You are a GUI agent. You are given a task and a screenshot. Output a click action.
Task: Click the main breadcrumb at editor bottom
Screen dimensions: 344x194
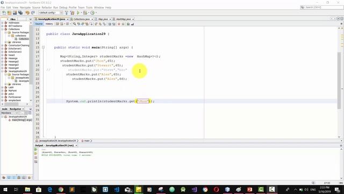86,141
